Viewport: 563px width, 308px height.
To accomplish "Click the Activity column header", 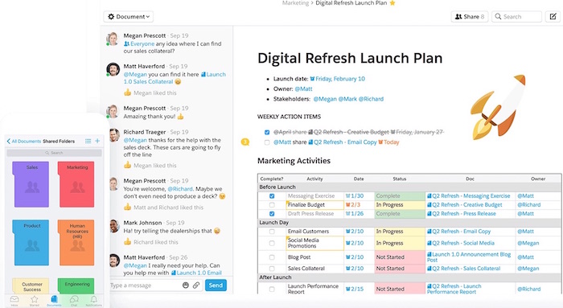I will (x=314, y=179).
